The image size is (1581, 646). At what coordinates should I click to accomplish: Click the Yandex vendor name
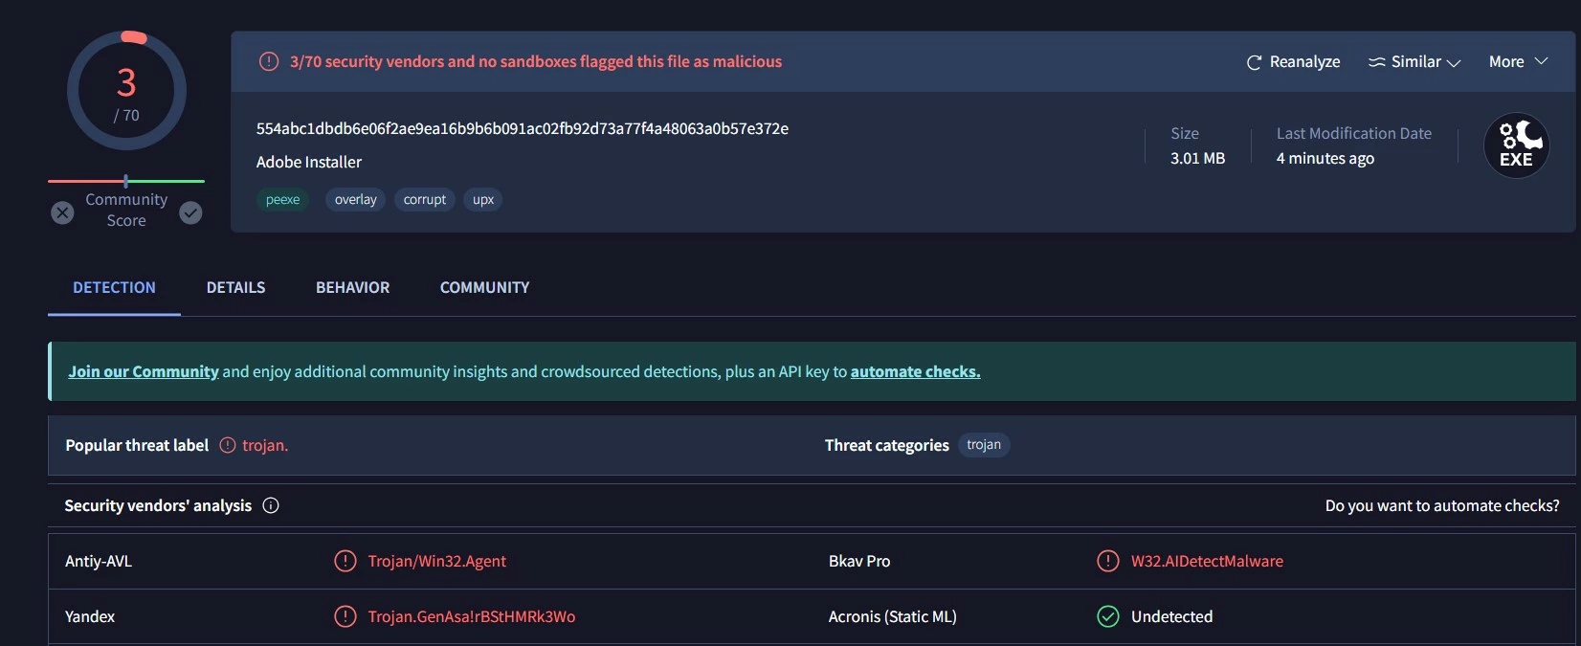[90, 616]
